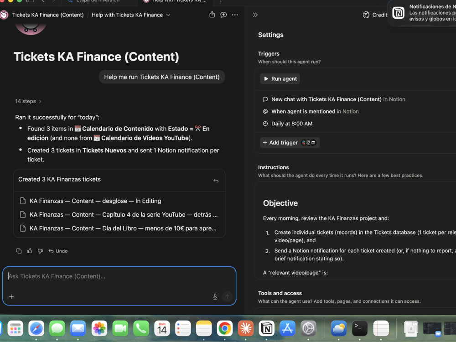456x342 pixels.
Task: Open the Downloads stack in the dock
Action: (x=411, y=328)
